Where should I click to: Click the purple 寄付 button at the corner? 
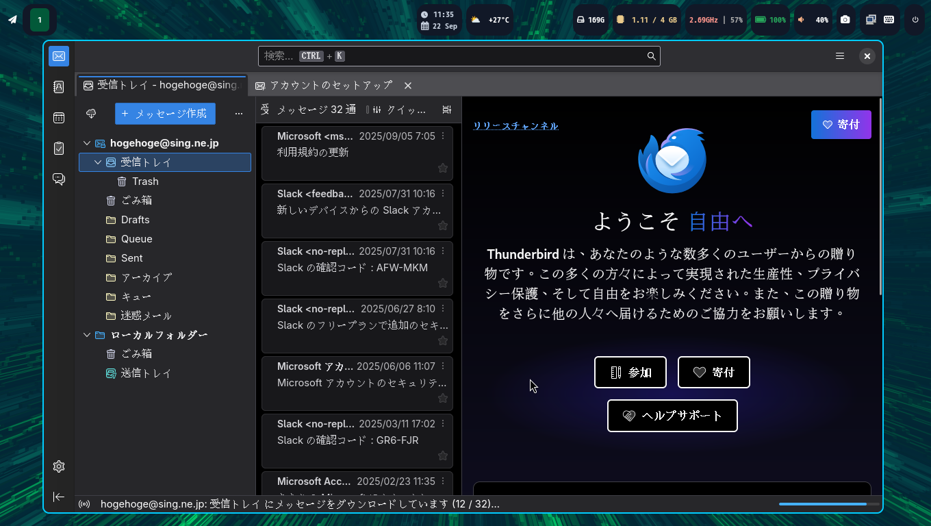(x=841, y=125)
